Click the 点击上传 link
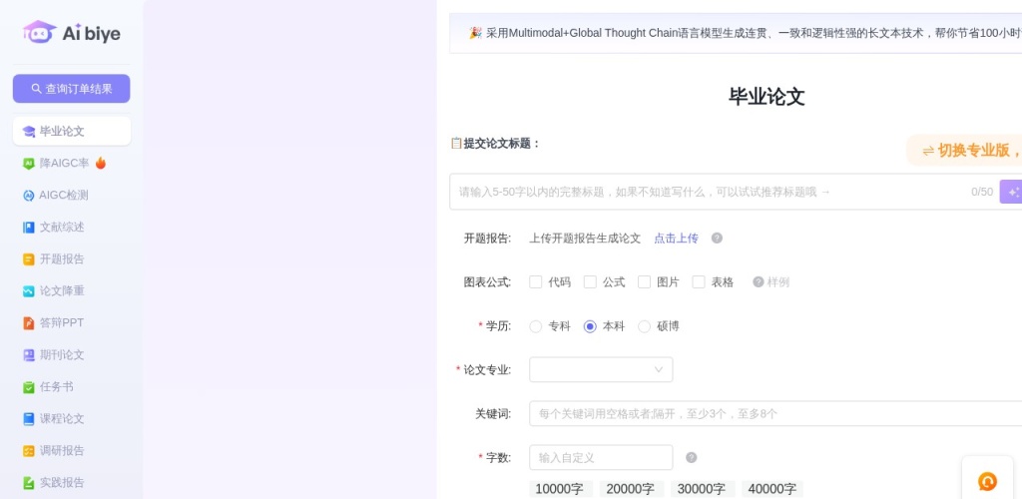 [x=676, y=239]
